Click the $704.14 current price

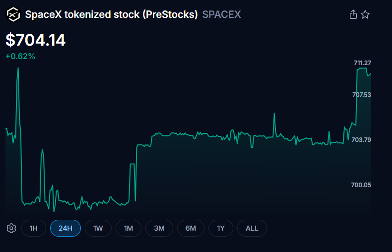(36, 40)
